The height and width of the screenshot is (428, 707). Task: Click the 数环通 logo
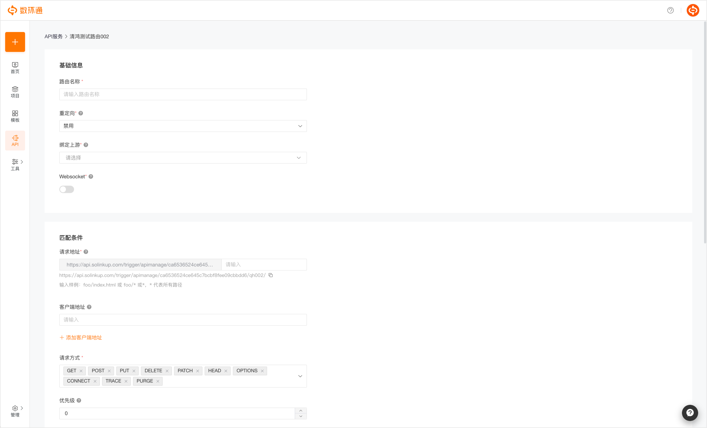[25, 10]
